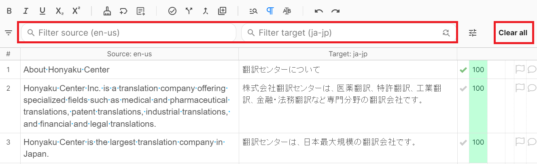
Task: Click the clear formatting brush icon
Action: (107, 11)
